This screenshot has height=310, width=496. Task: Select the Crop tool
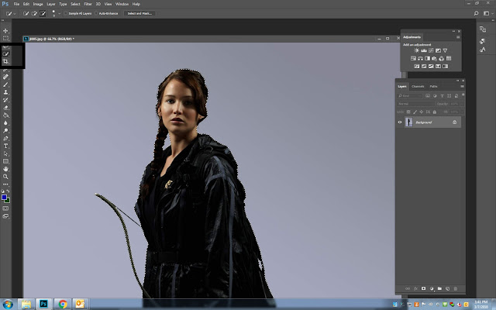point(5,61)
